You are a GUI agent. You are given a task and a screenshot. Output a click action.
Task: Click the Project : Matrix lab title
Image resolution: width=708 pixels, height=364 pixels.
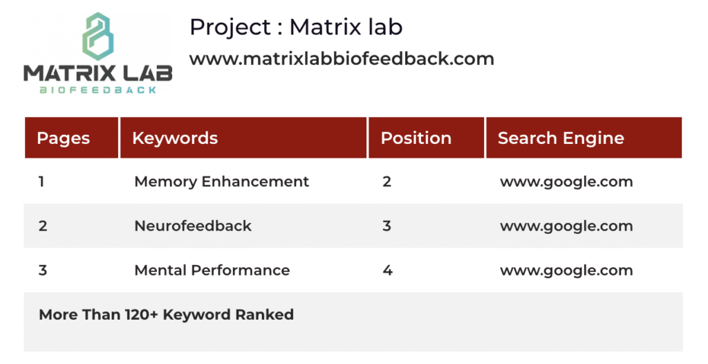click(x=296, y=28)
